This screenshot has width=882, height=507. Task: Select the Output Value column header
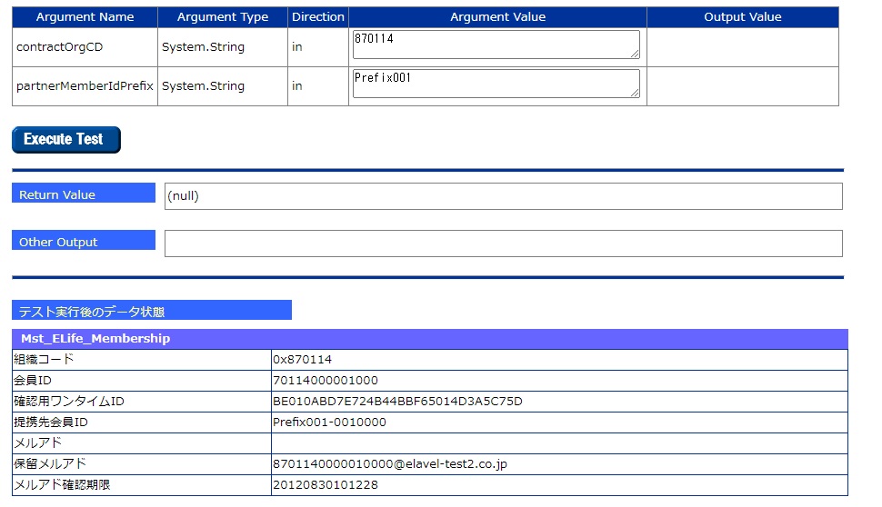tap(743, 17)
